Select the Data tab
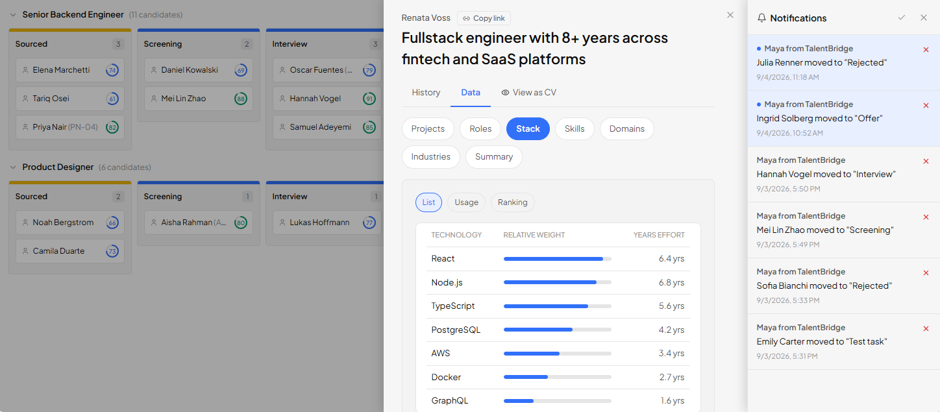 (x=471, y=92)
